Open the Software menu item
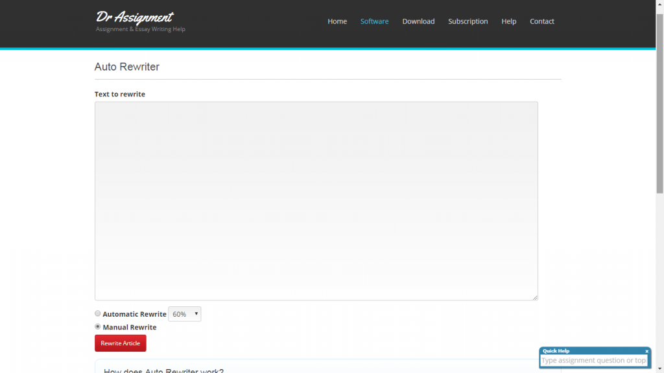Viewport: 664px width, 373px height. click(x=374, y=21)
